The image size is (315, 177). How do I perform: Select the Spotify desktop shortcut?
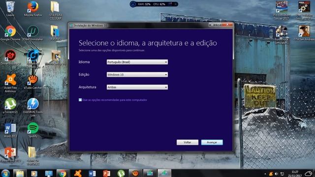pyautogui.click(x=33, y=130)
